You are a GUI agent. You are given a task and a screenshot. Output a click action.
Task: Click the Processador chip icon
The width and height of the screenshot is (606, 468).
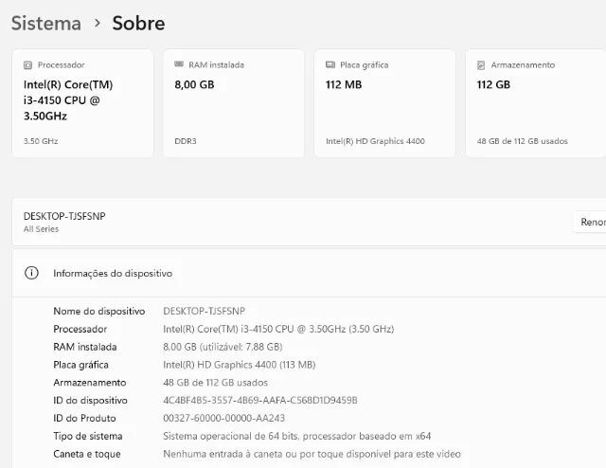coord(27,65)
